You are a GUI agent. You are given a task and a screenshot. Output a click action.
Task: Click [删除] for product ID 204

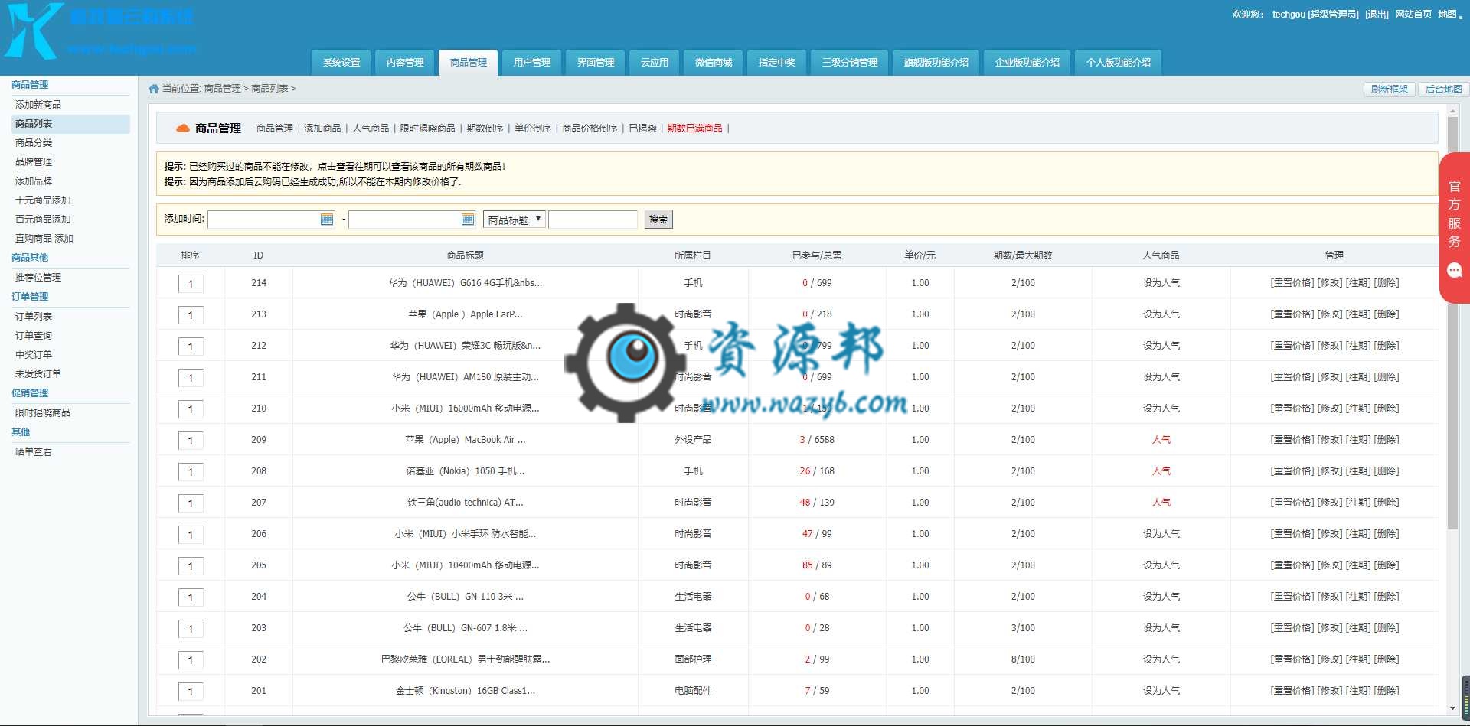(1387, 597)
